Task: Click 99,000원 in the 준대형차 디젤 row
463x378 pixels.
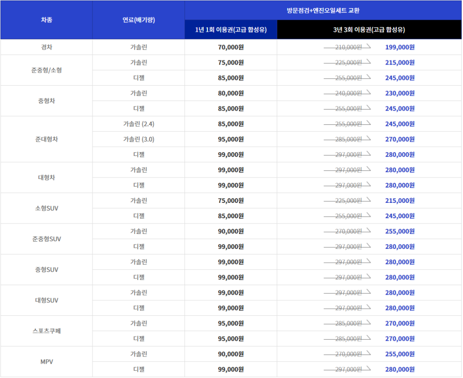Action: [x=231, y=155]
